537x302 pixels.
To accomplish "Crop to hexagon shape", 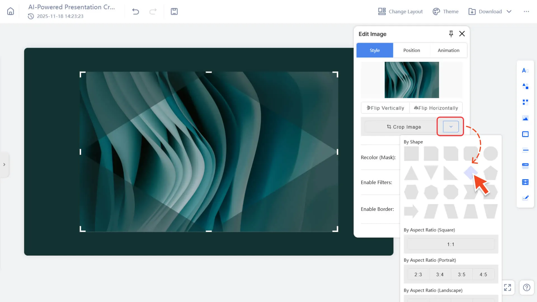I will (411, 192).
